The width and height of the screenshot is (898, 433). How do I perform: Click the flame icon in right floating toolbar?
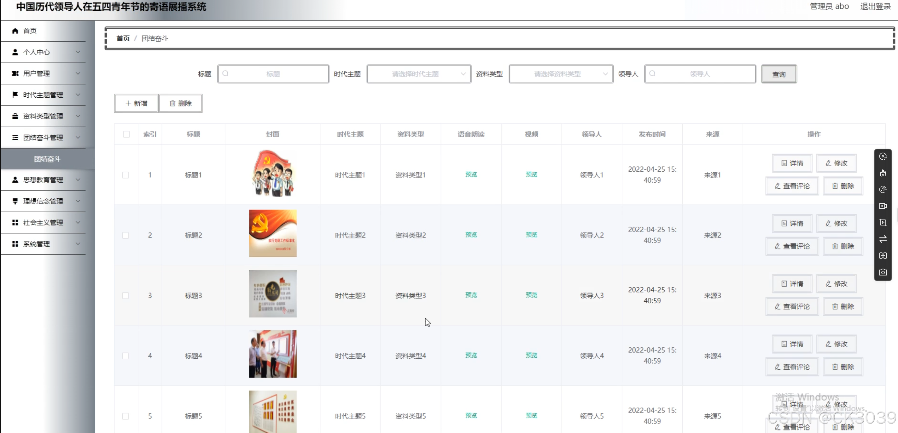(883, 173)
